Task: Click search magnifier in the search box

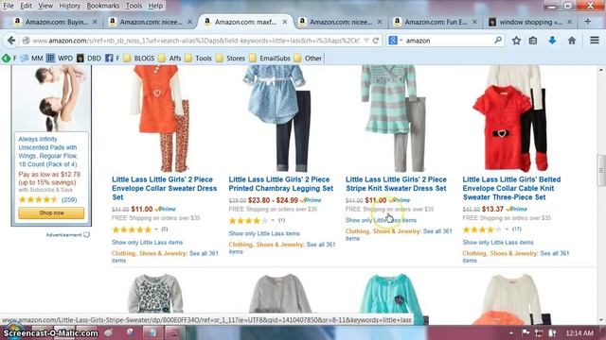Action: tap(498, 40)
